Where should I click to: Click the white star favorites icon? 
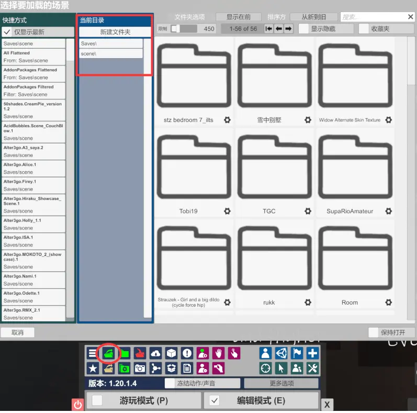[93, 369]
